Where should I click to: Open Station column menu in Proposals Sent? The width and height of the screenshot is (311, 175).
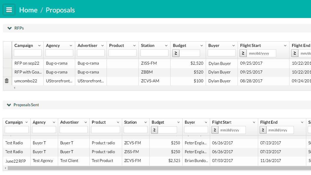145,122
